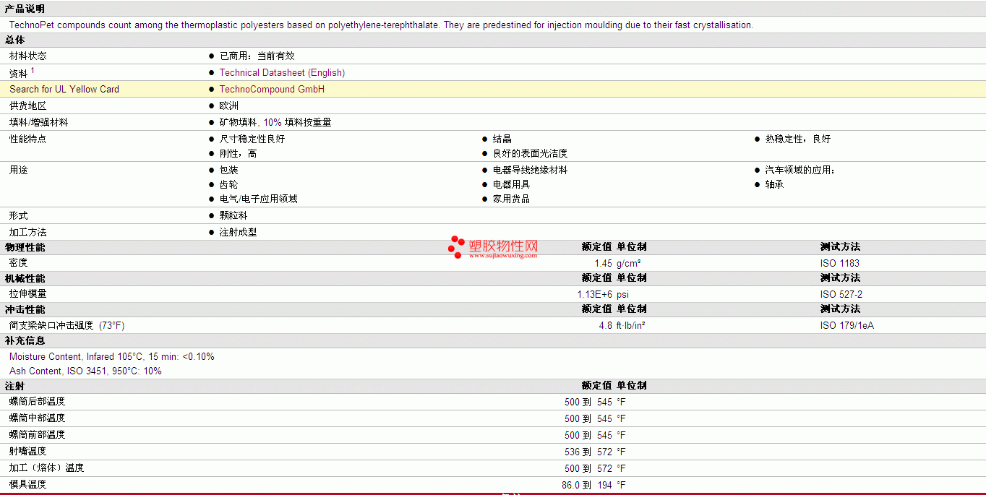Select the 536 nozzle temperature value
Screen dimensions: 986x495
click(x=572, y=452)
